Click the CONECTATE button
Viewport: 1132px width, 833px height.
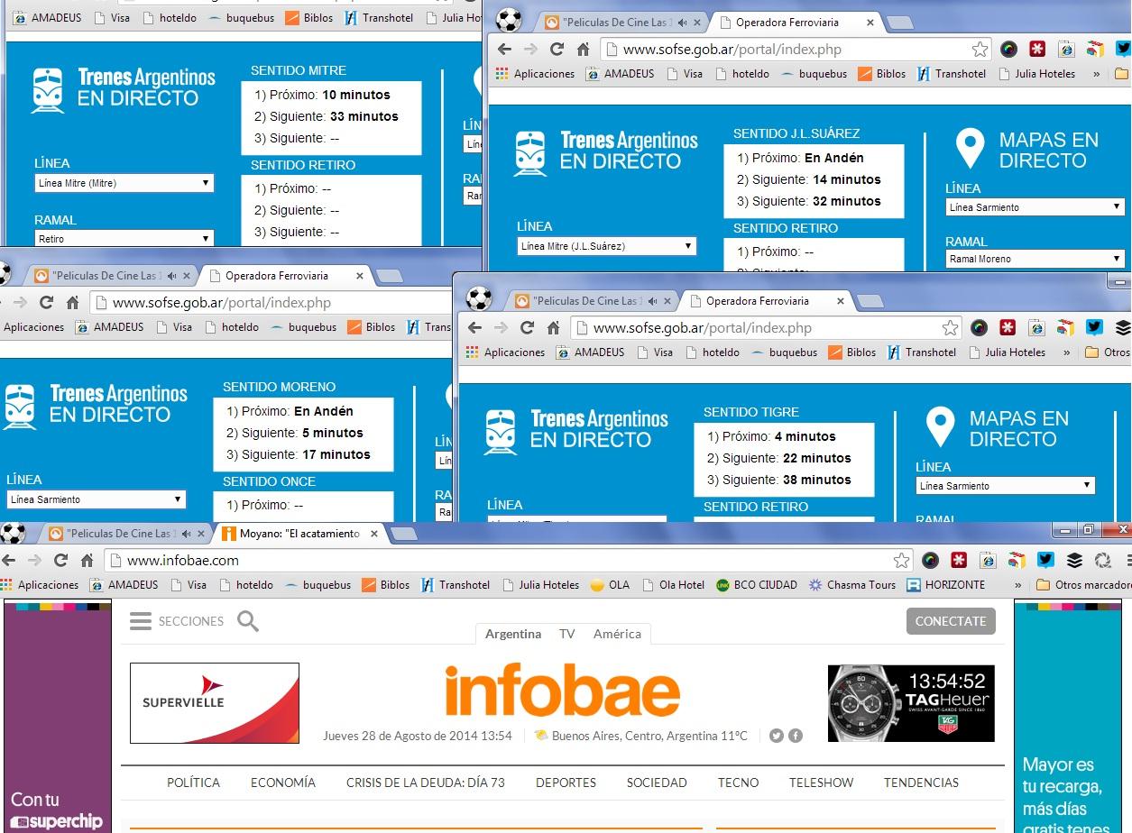tap(951, 621)
